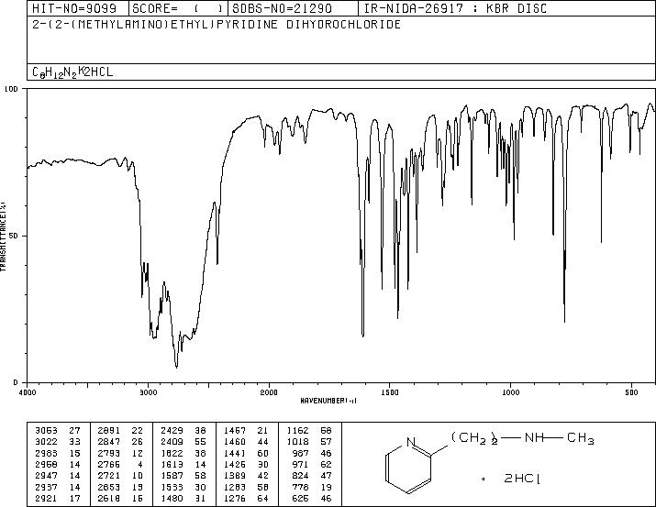Screen dimensions: 656x507
Task: Click peak table entry 971
Action: pyautogui.click(x=300, y=464)
